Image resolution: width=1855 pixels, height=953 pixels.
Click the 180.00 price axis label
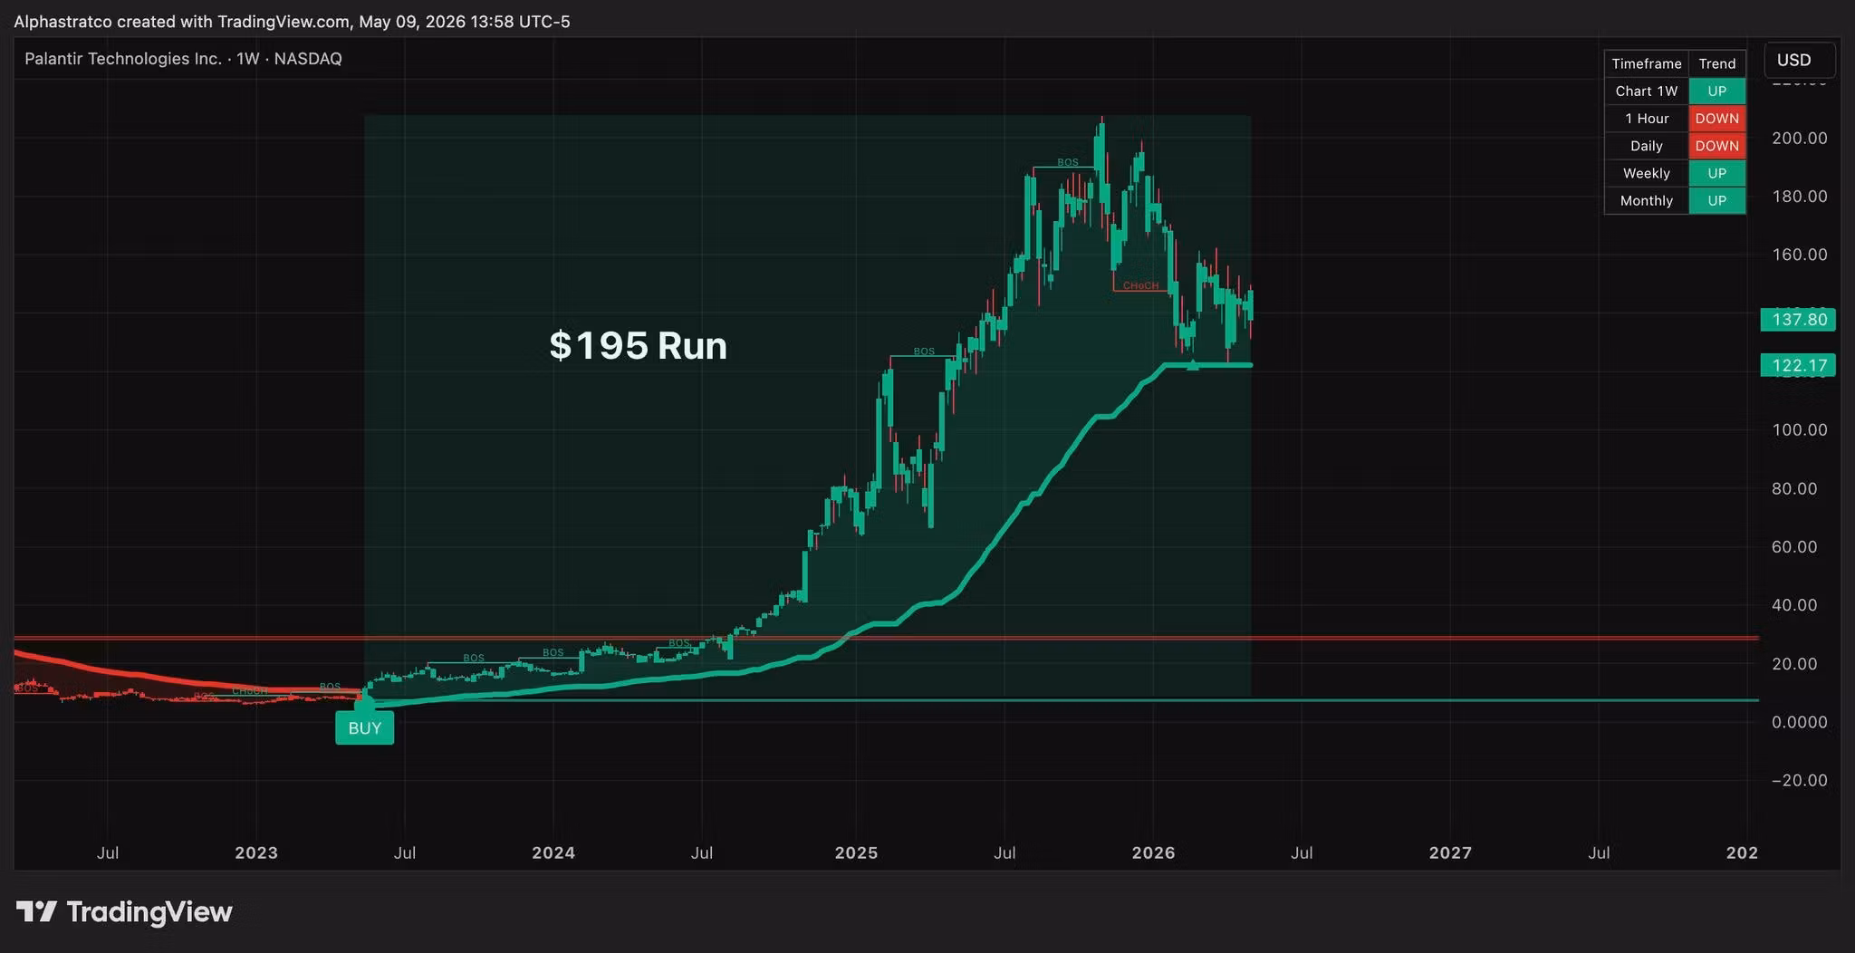[x=1800, y=196]
